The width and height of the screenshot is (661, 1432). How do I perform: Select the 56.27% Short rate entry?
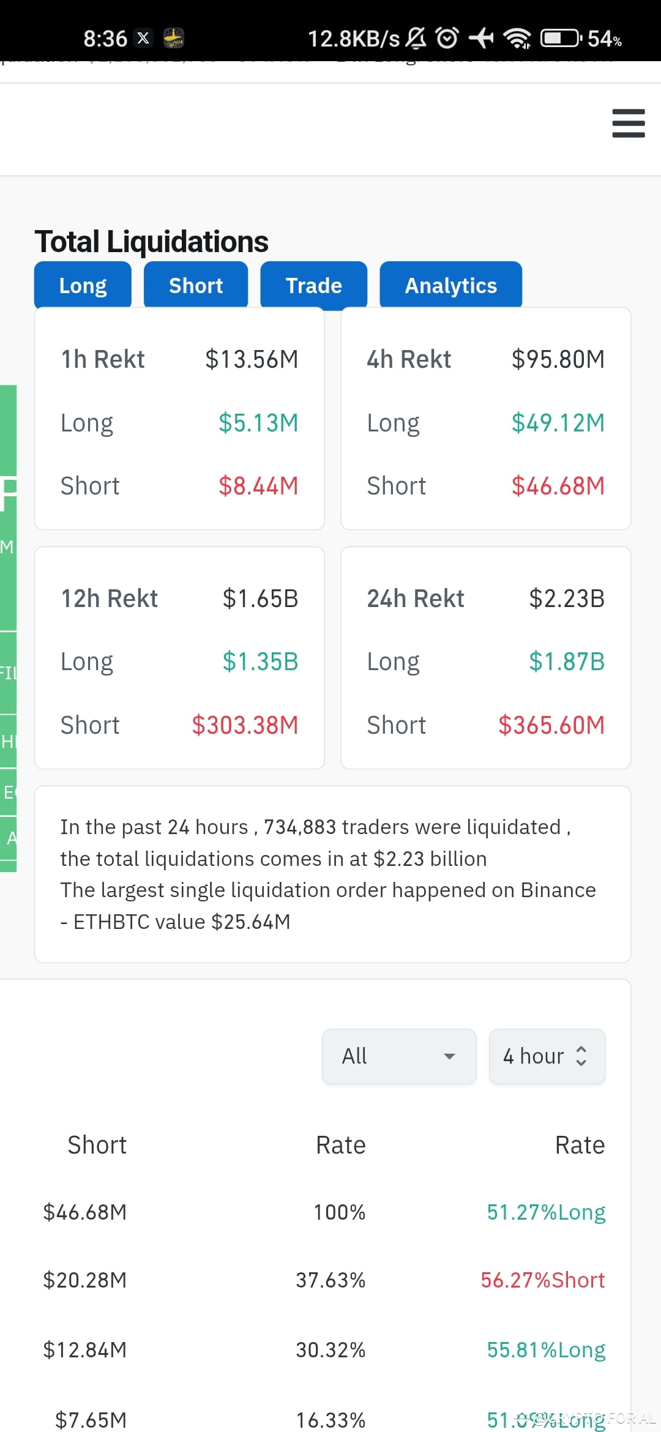pos(542,1280)
